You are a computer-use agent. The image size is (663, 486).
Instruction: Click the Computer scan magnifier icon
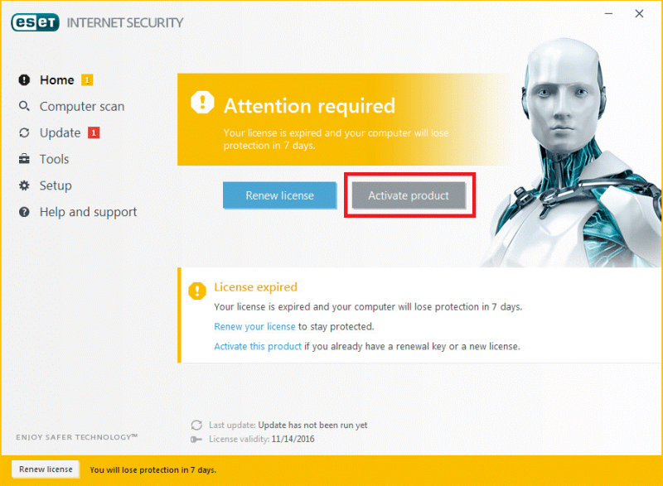coord(24,107)
